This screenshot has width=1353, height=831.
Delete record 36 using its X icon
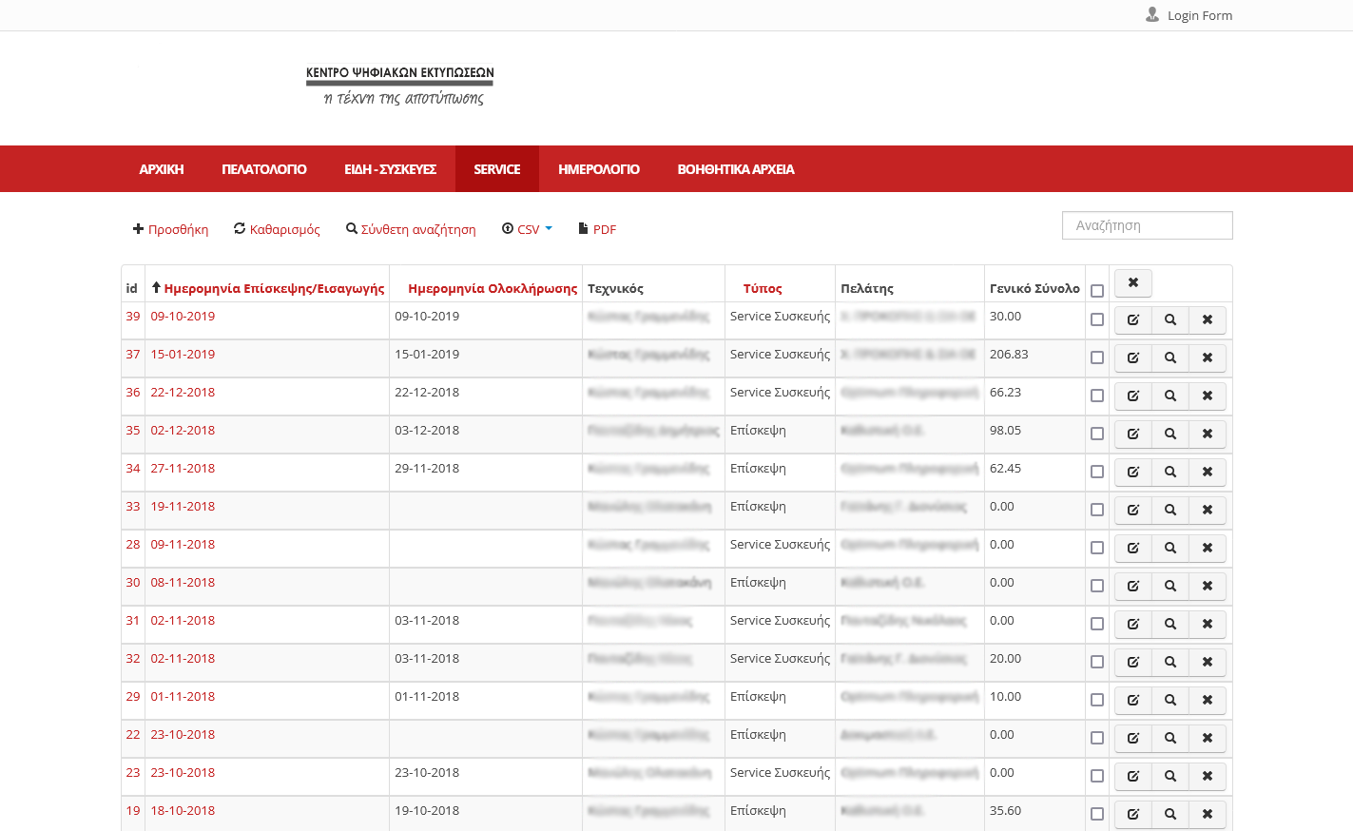tap(1207, 396)
